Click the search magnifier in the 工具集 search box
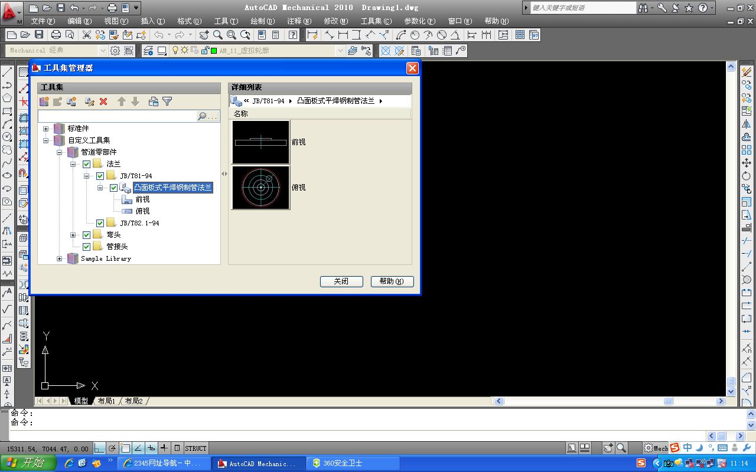The height and width of the screenshot is (472, 756). [x=202, y=117]
